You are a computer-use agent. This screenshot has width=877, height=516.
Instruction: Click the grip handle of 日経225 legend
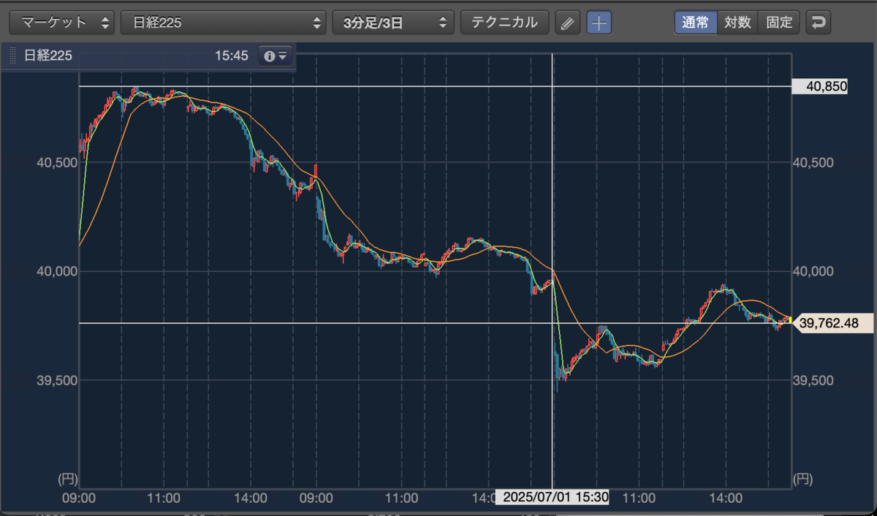point(12,56)
